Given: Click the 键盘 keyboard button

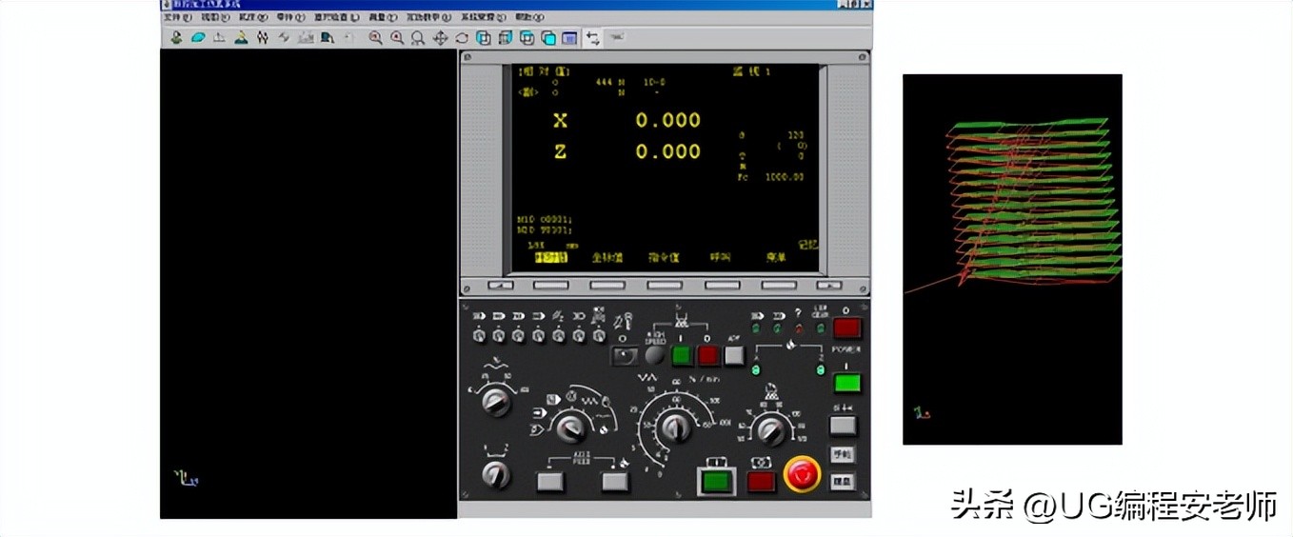Looking at the screenshot, I should tap(843, 481).
